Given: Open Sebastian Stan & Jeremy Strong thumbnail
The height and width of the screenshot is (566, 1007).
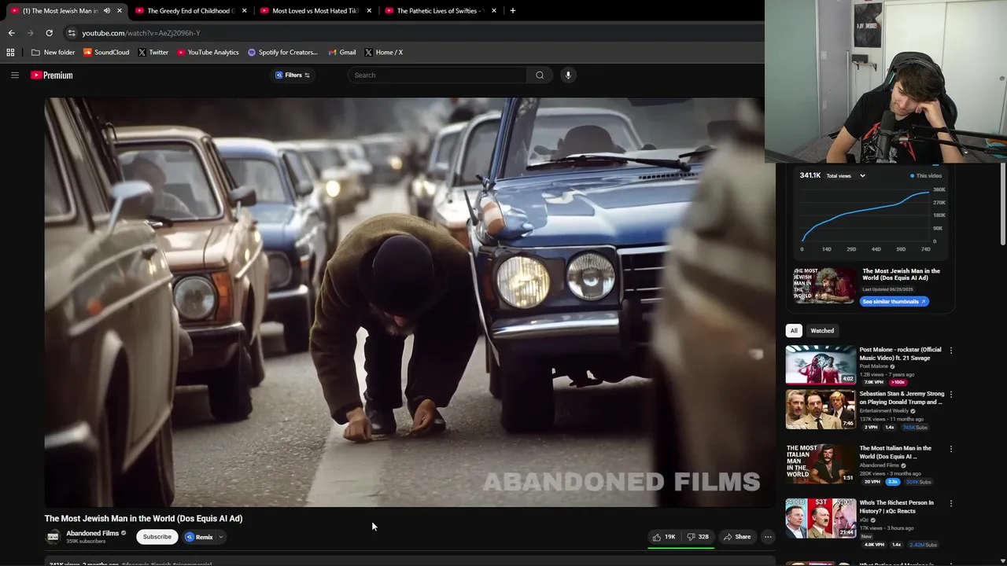Looking at the screenshot, I should [x=821, y=410].
